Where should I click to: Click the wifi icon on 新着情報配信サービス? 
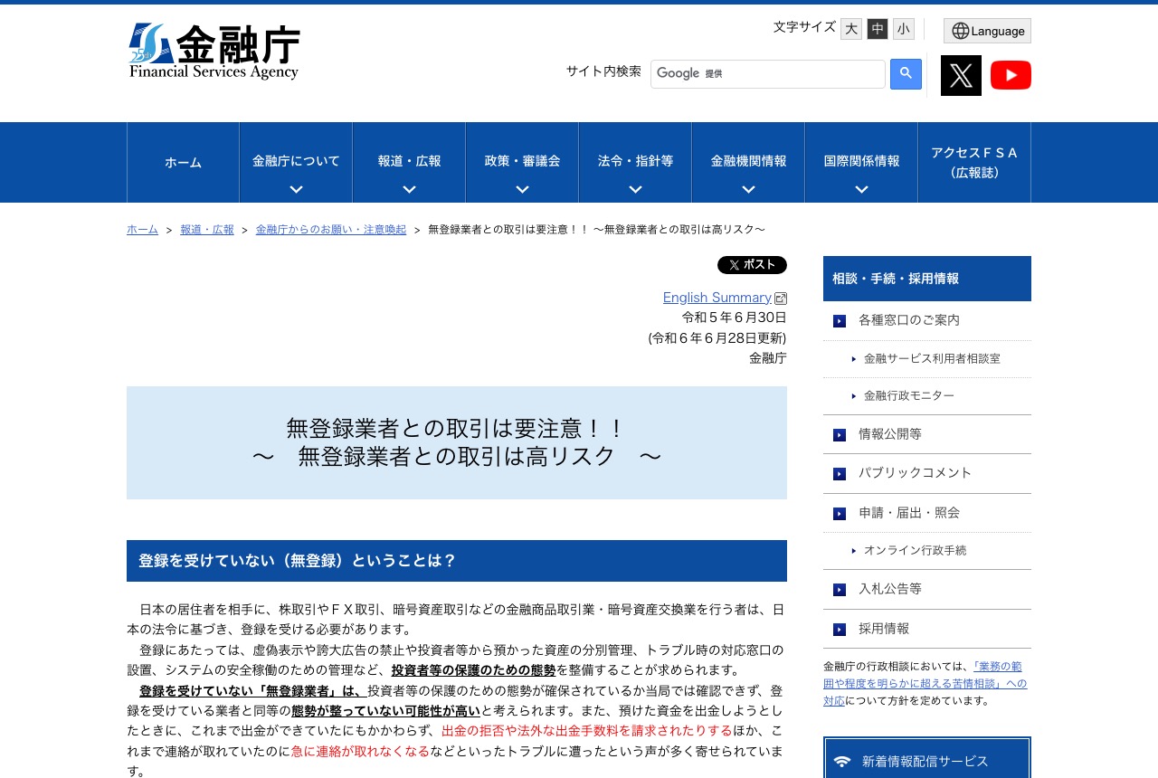tap(842, 762)
